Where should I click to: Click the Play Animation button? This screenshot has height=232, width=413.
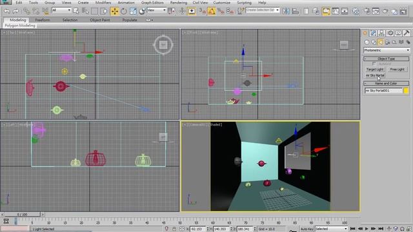point(367,229)
